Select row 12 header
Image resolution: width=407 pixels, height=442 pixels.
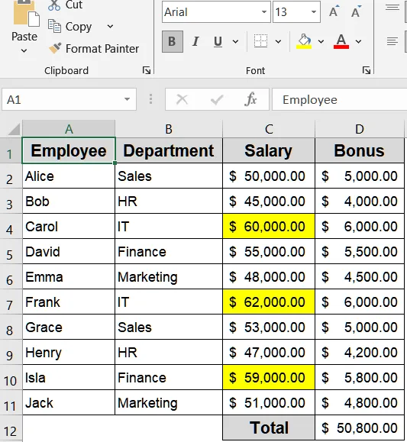pos(11,428)
